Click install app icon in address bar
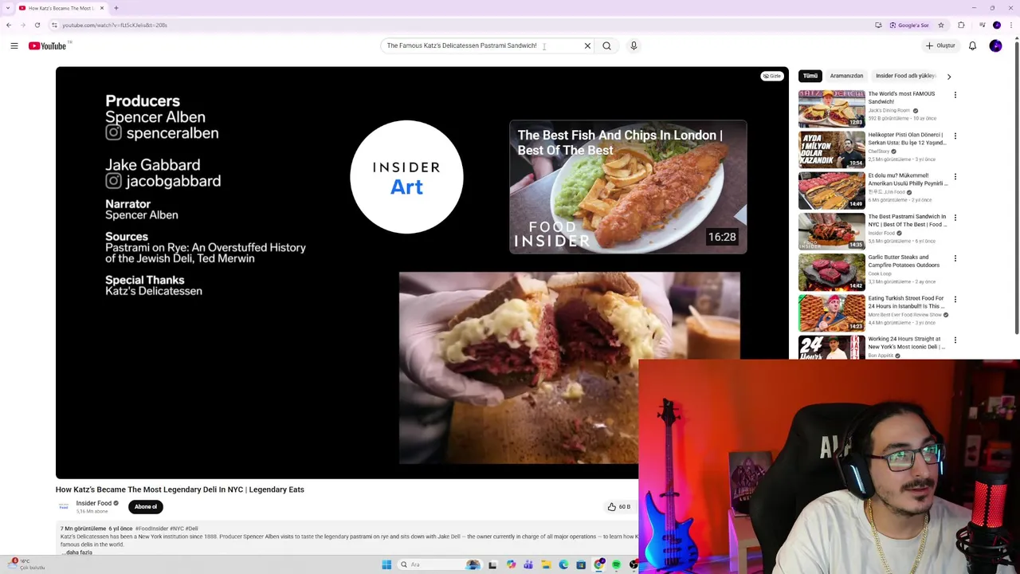Screen dimensions: 1020x574 click(x=878, y=25)
